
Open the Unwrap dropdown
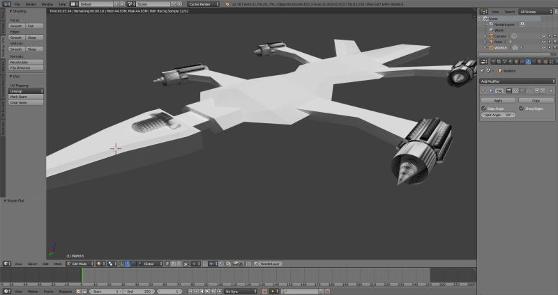pyautogui.click(x=26, y=91)
